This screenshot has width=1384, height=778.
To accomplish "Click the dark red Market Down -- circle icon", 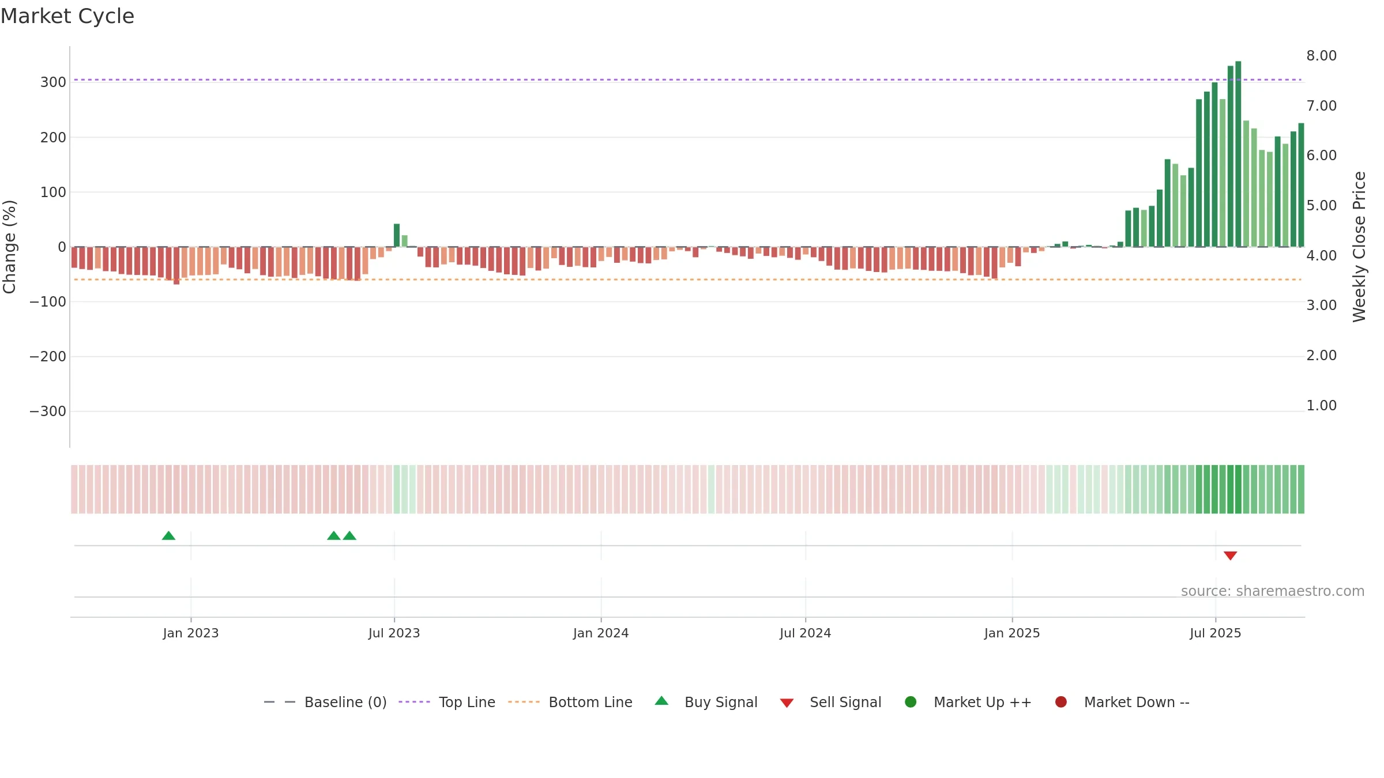I will [x=1060, y=702].
